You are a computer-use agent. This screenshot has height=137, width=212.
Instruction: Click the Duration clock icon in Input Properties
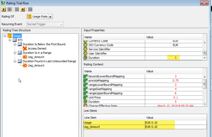(x=85, y=58)
